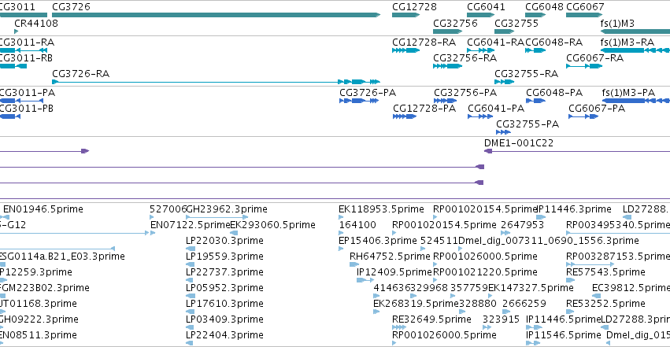Image resolution: width=670 pixels, height=347 pixels.
Task: Select the CG6067-RA transcript glyph
Action: [584, 66]
